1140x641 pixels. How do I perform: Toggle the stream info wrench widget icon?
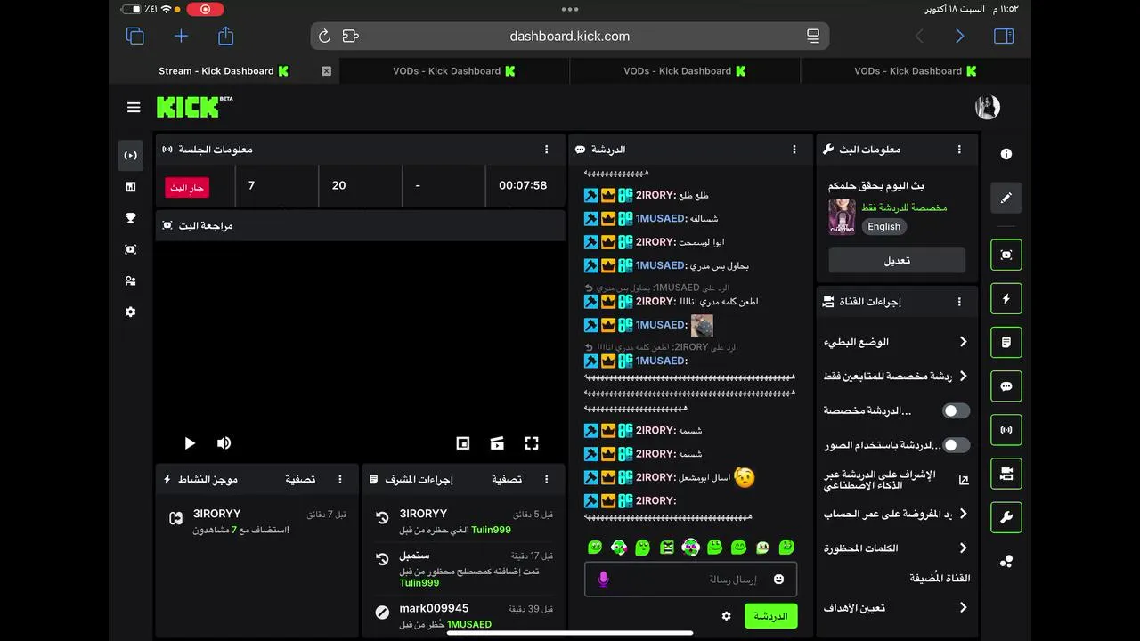pos(1006,517)
